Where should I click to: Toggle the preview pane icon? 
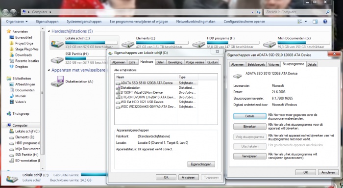click(315, 22)
